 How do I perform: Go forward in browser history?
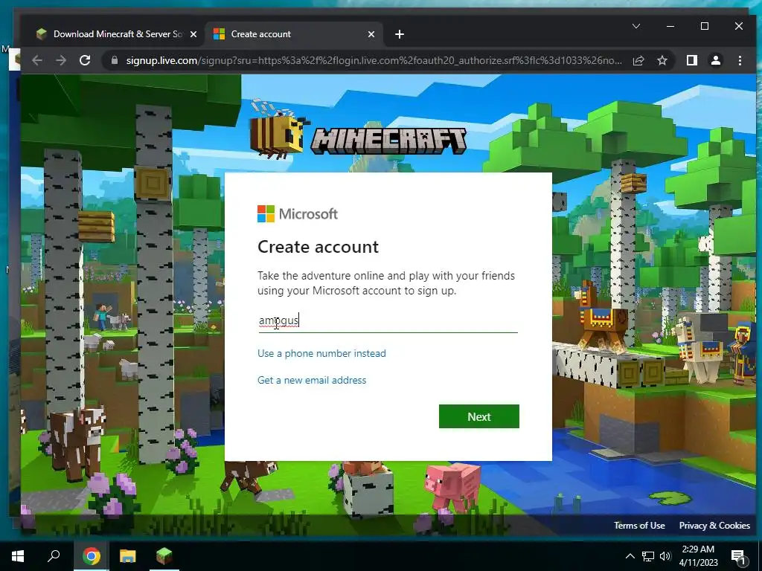pos(61,61)
